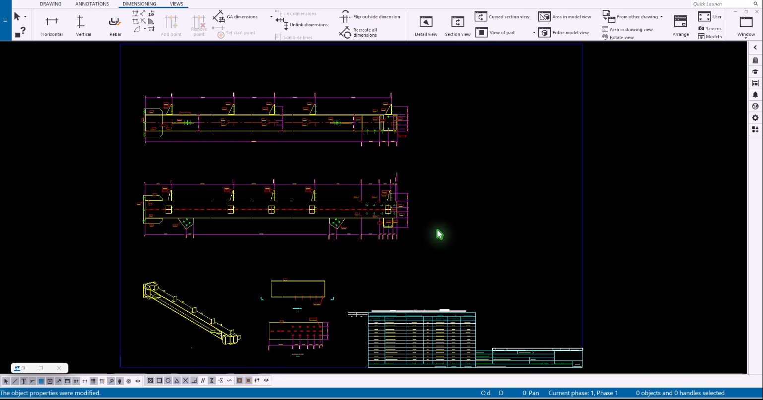Create a Curved section view

click(503, 17)
